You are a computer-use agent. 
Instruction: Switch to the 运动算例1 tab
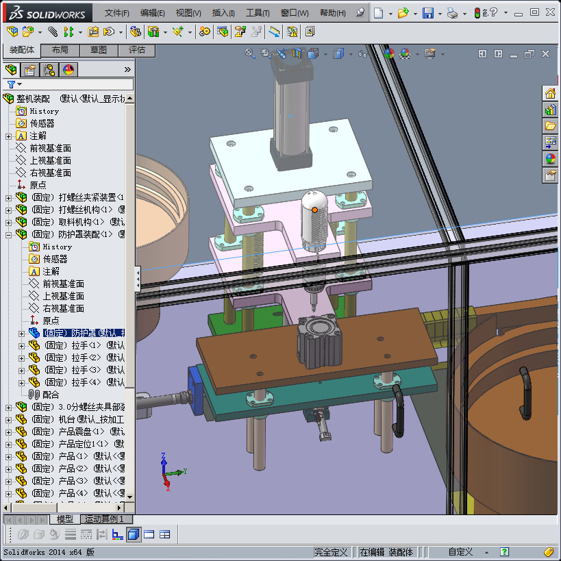(106, 519)
